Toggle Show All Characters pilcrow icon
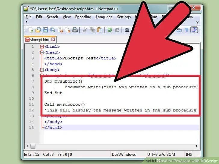The width and height of the screenshot is (219, 164). point(186,30)
